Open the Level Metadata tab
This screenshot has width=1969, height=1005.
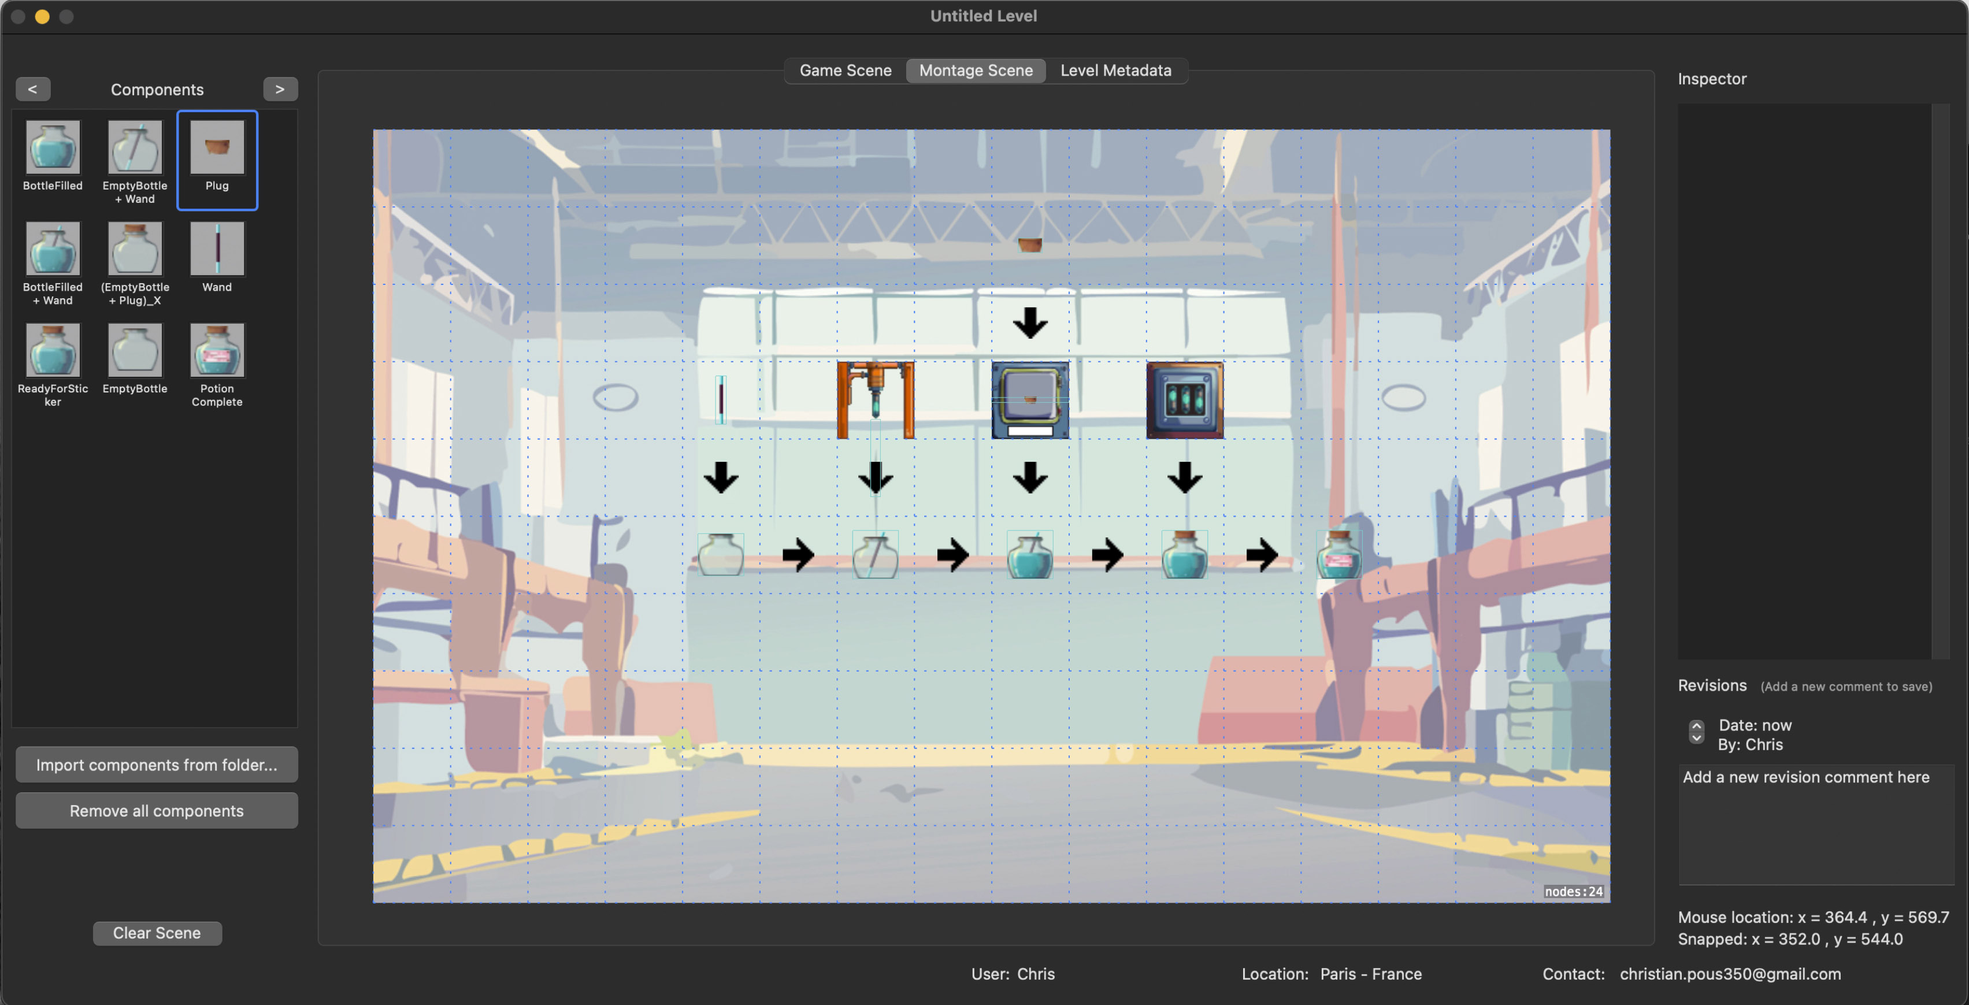click(1115, 71)
